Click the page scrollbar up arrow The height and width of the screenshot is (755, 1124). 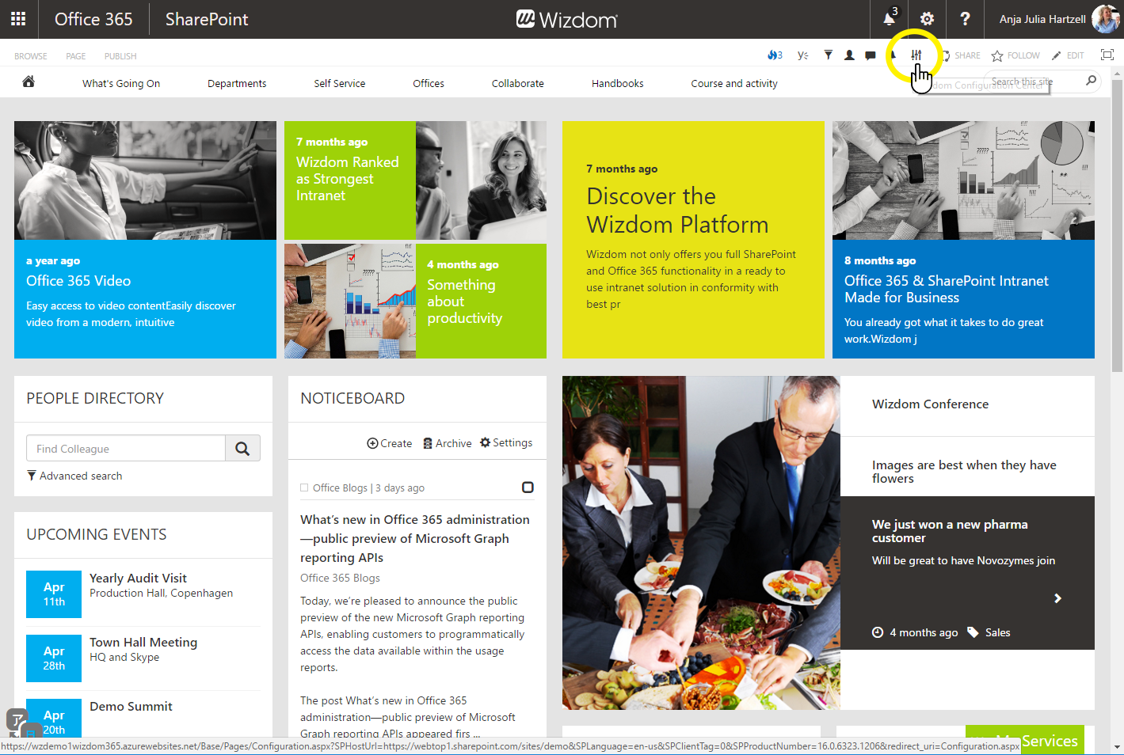pos(1117,73)
